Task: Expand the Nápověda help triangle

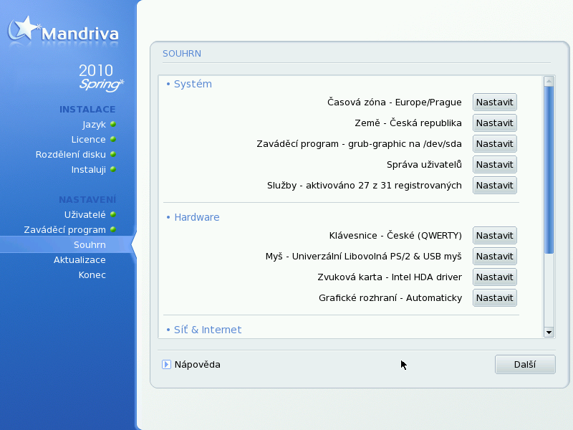Action: [166, 365]
